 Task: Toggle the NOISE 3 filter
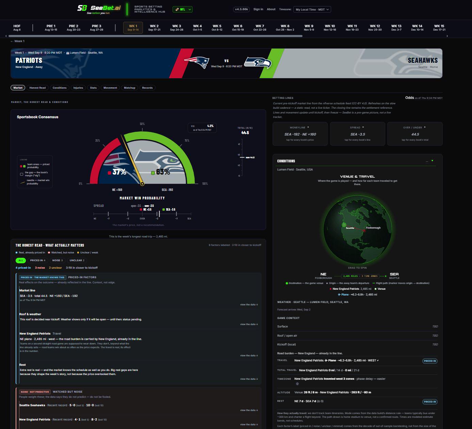(x=57, y=261)
